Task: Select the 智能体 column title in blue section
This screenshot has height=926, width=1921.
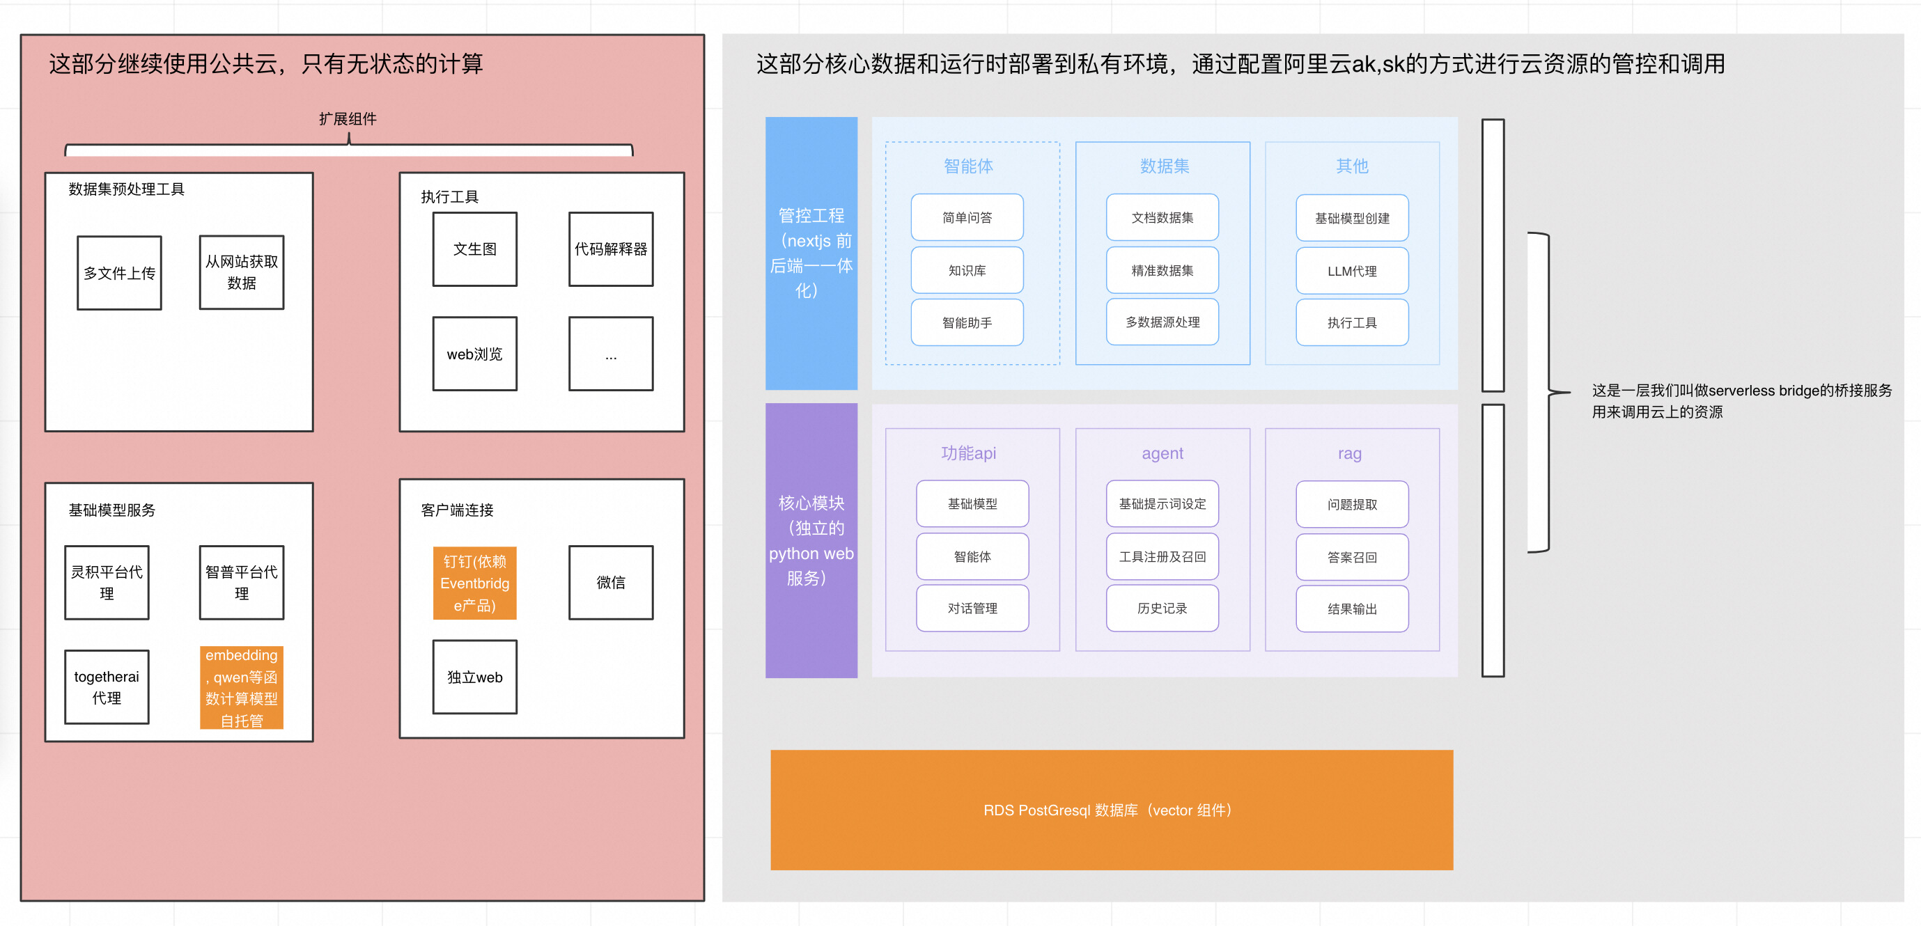Action: (968, 166)
